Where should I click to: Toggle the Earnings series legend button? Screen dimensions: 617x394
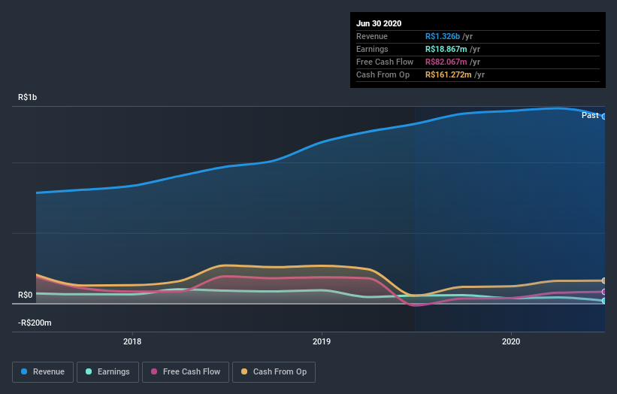(107, 372)
